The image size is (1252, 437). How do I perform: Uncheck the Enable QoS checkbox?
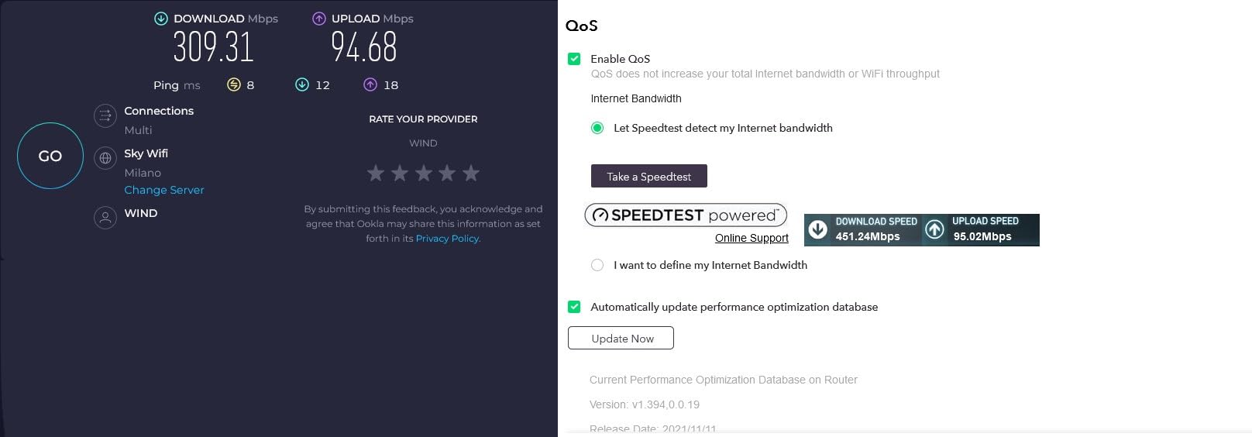point(574,59)
